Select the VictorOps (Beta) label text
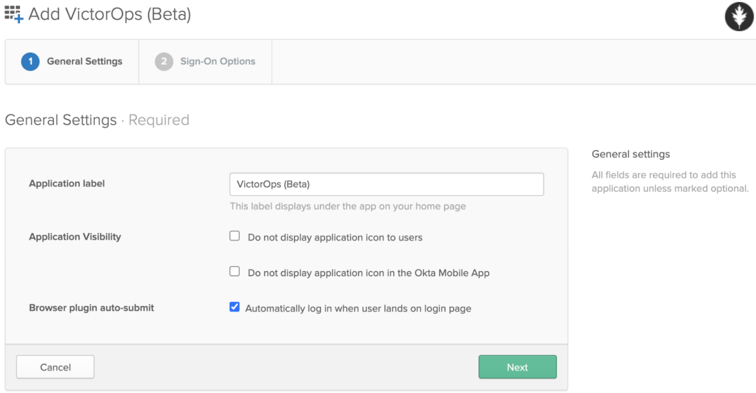The width and height of the screenshot is (756, 393). pos(268,184)
